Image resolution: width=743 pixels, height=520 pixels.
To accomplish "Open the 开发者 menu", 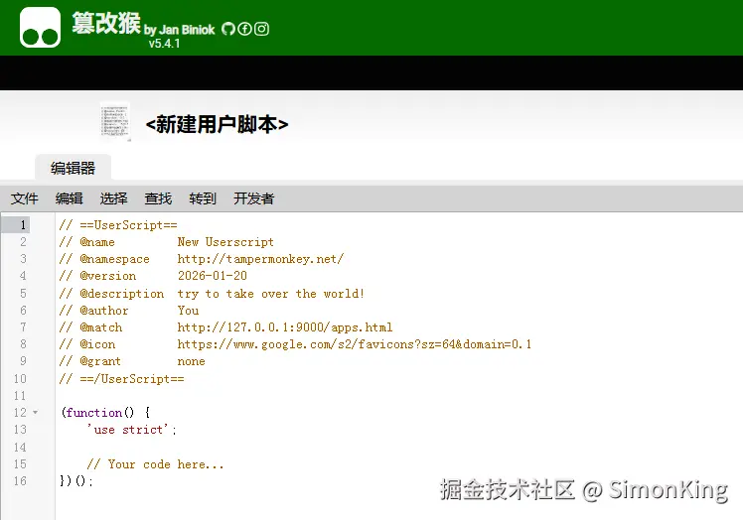I will click(x=254, y=198).
